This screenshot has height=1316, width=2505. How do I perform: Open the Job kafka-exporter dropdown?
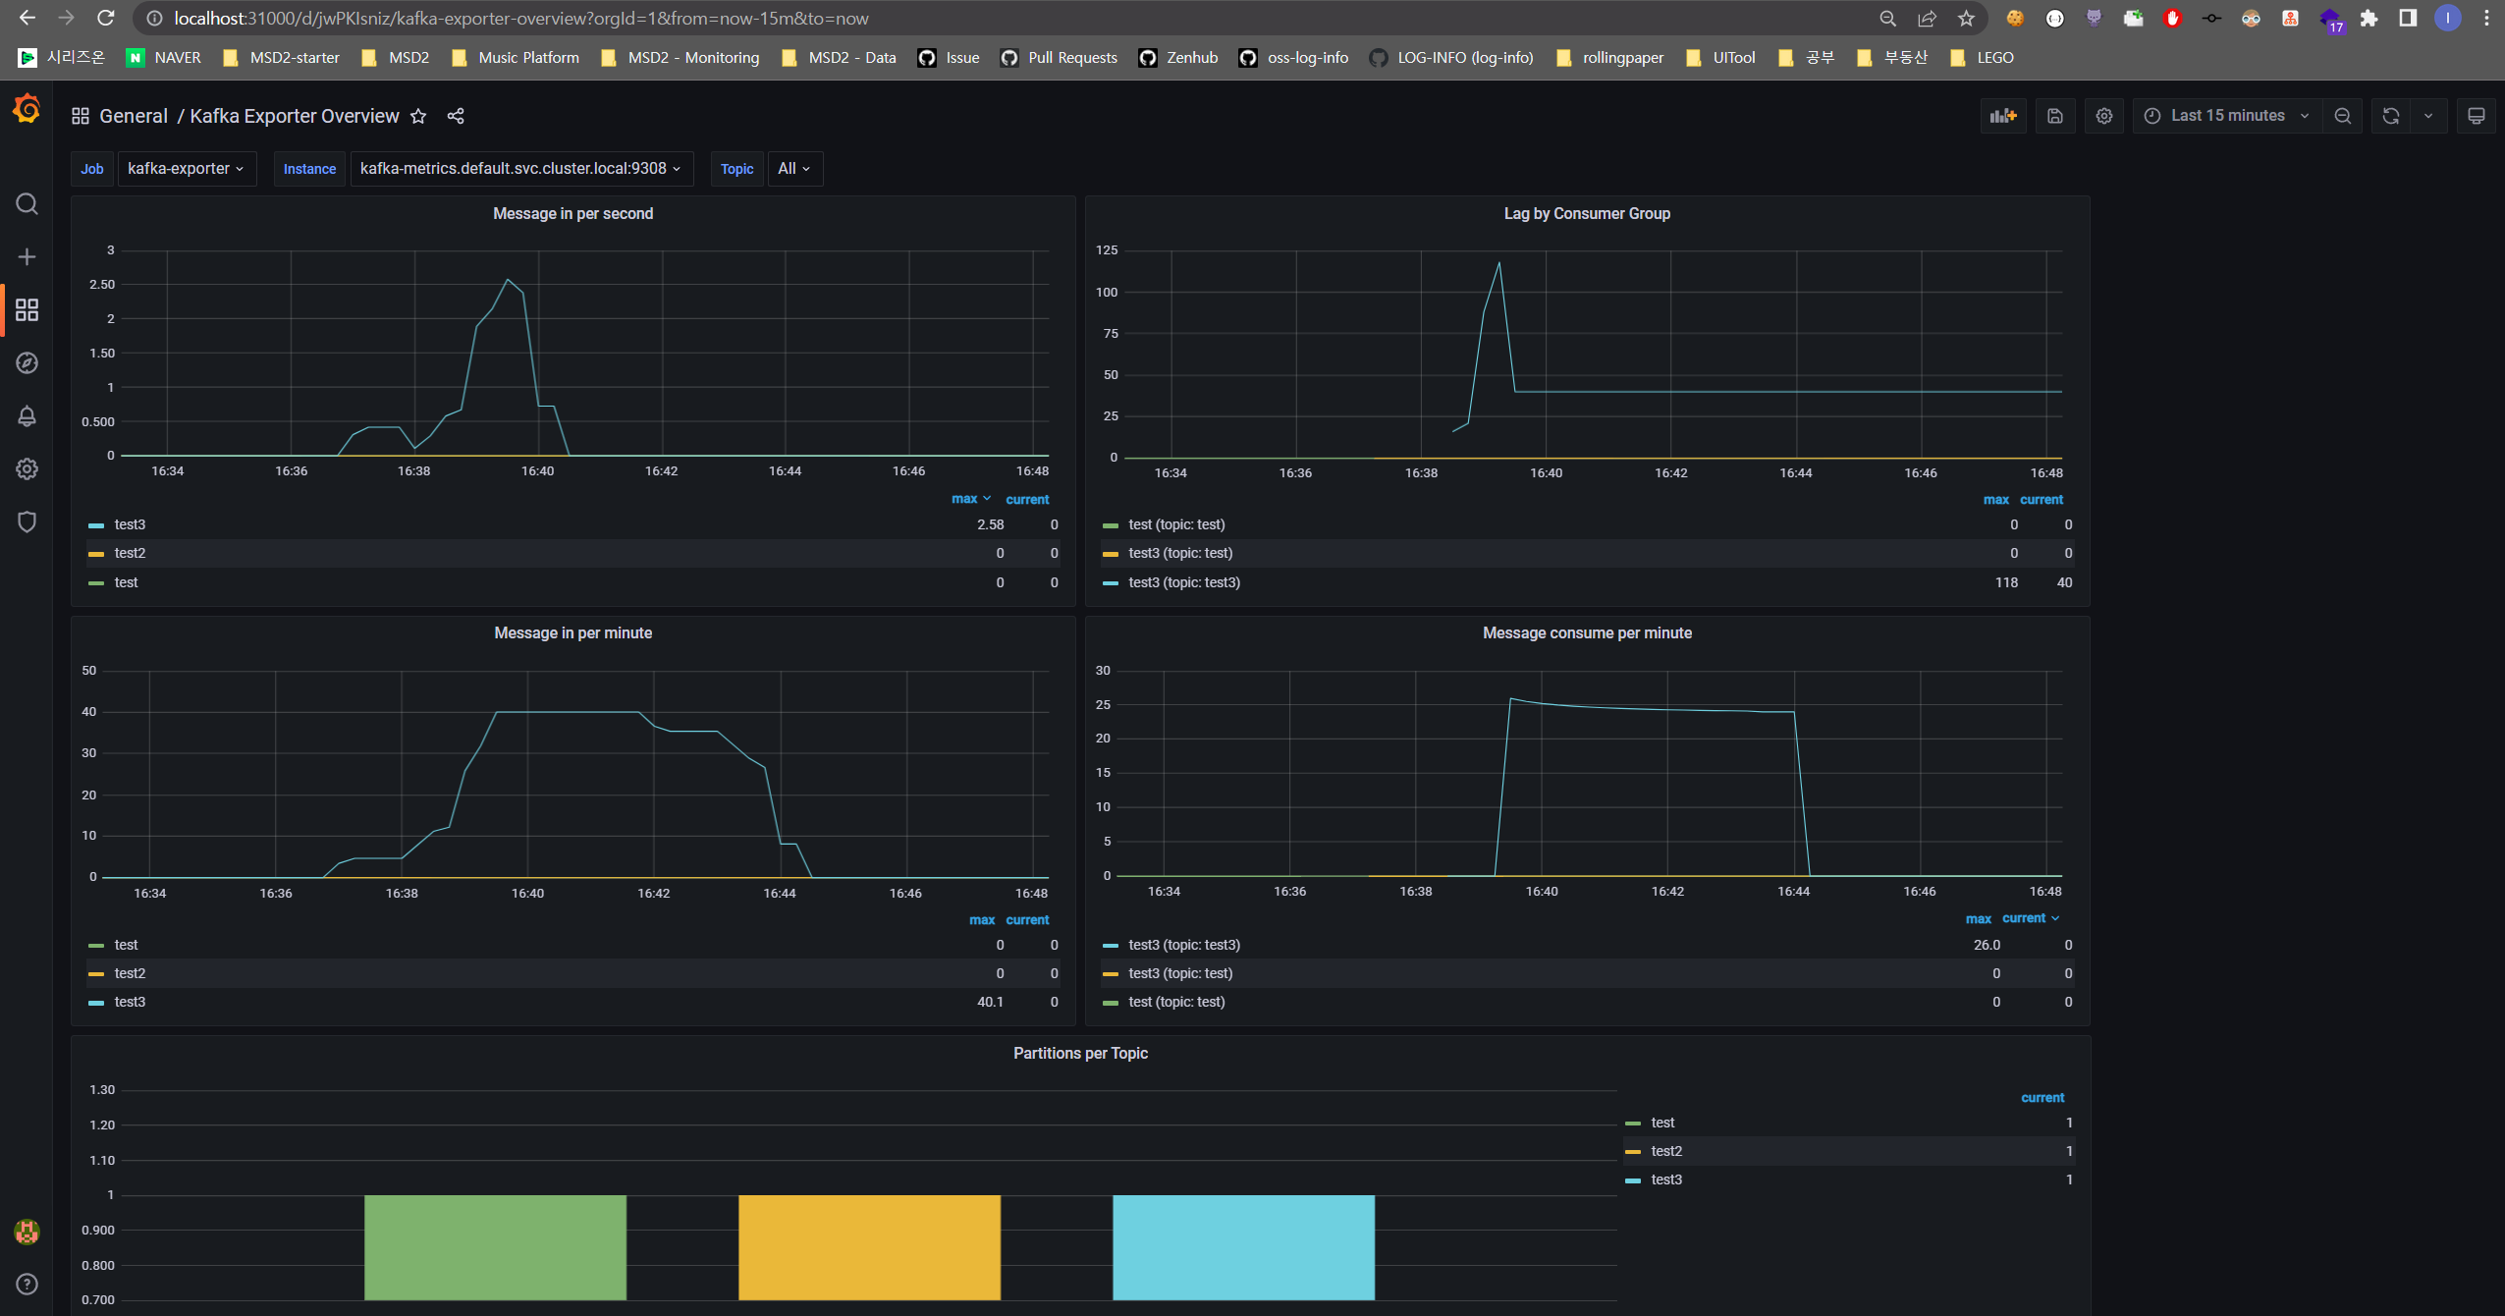(x=186, y=169)
